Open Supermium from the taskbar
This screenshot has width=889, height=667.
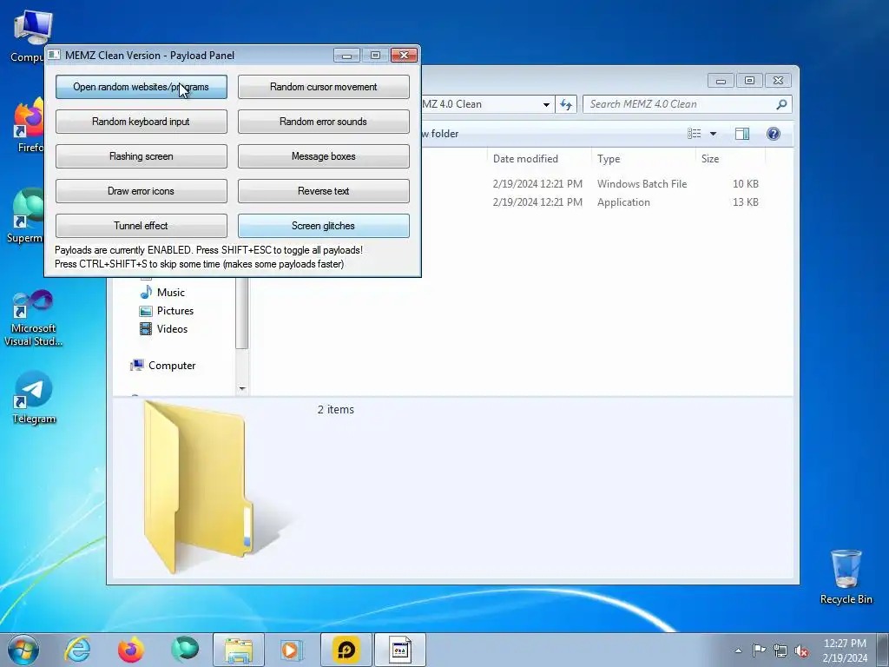185,650
